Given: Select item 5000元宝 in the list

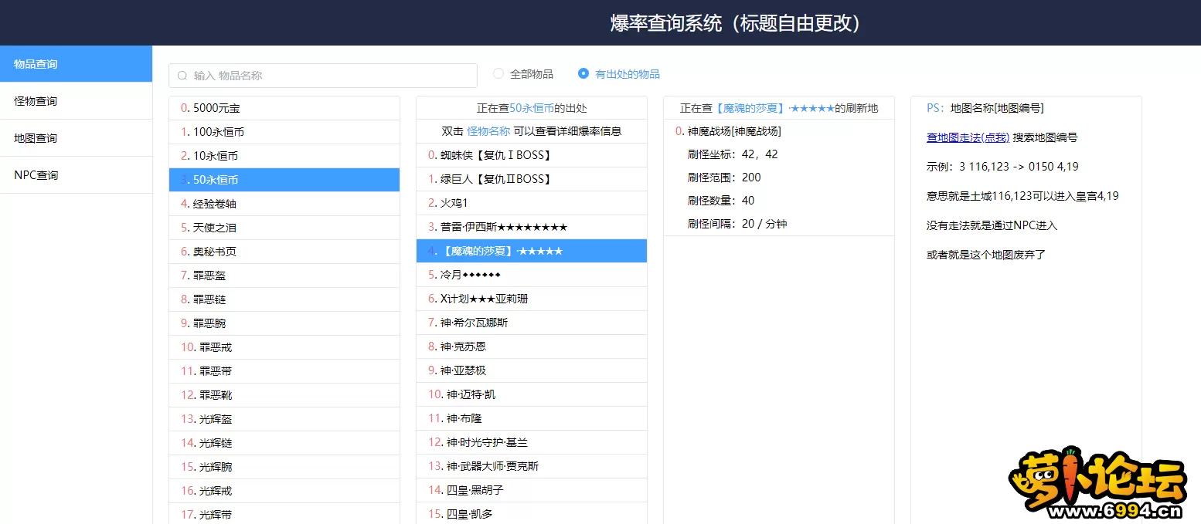Looking at the screenshot, I should 284,108.
